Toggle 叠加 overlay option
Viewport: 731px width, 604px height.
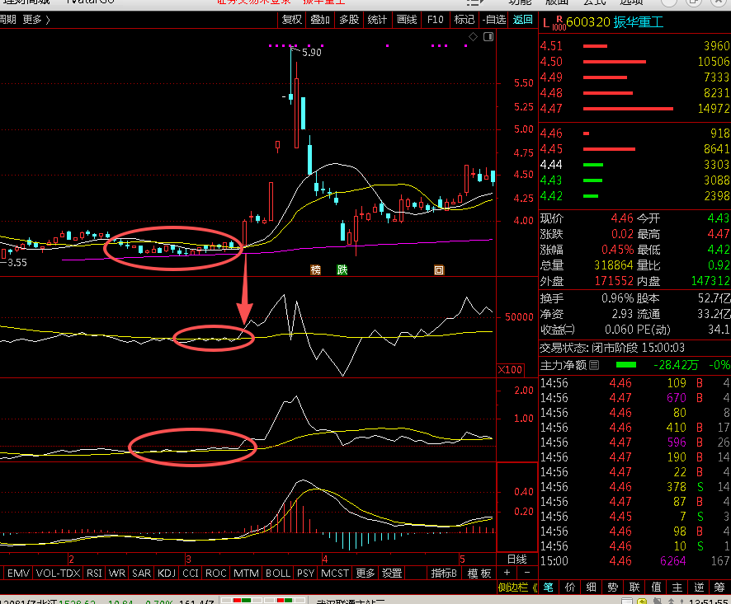click(x=320, y=20)
